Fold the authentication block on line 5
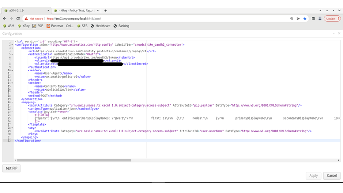The width and height of the screenshot is (343, 193). coord(12,54)
